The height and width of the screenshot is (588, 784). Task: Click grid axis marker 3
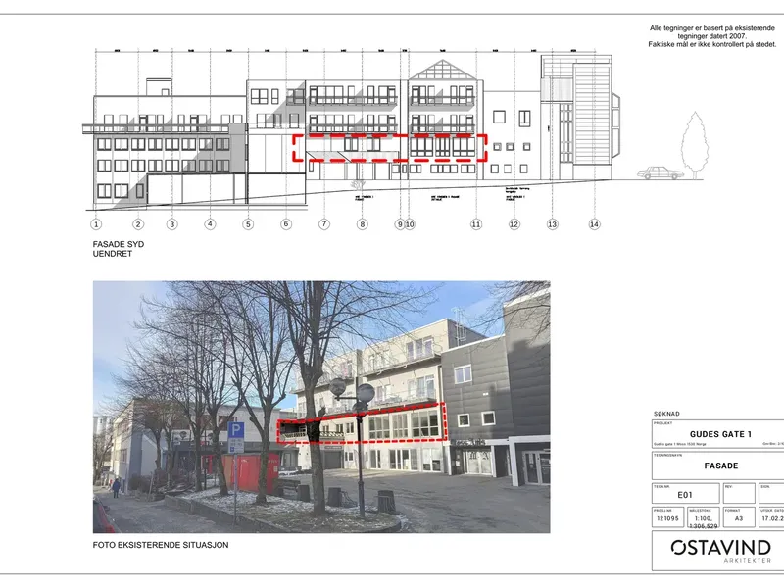pos(172,224)
